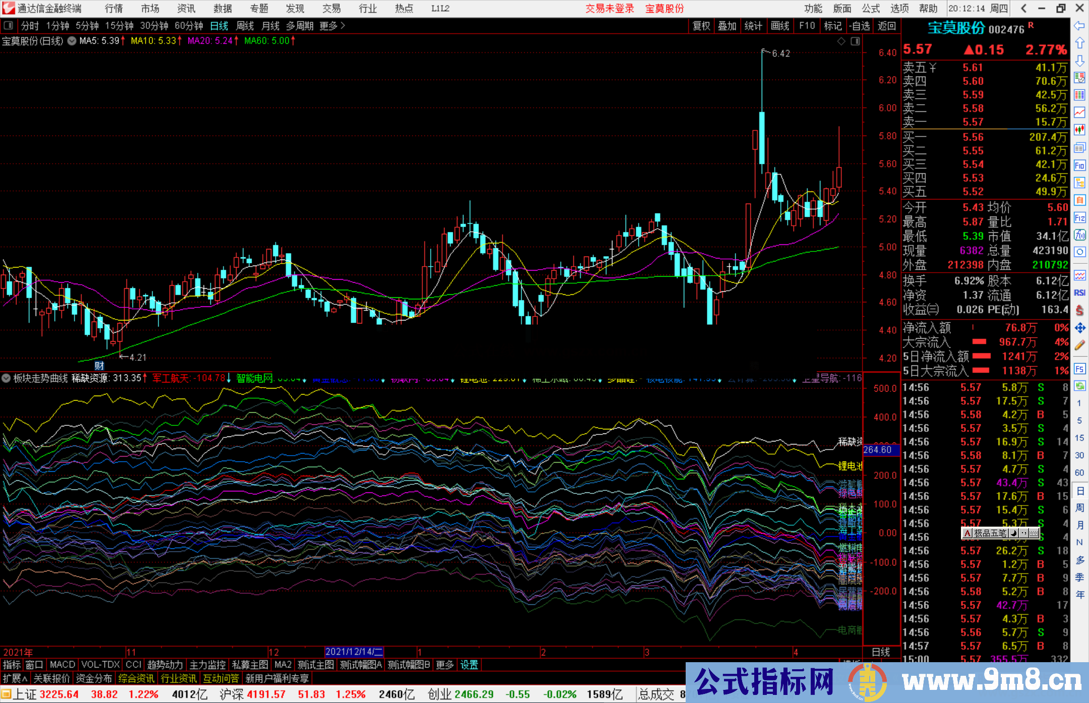Open the orange document icon in the sidebar
The width and height of the screenshot is (1089, 703).
(x=1079, y=200)
